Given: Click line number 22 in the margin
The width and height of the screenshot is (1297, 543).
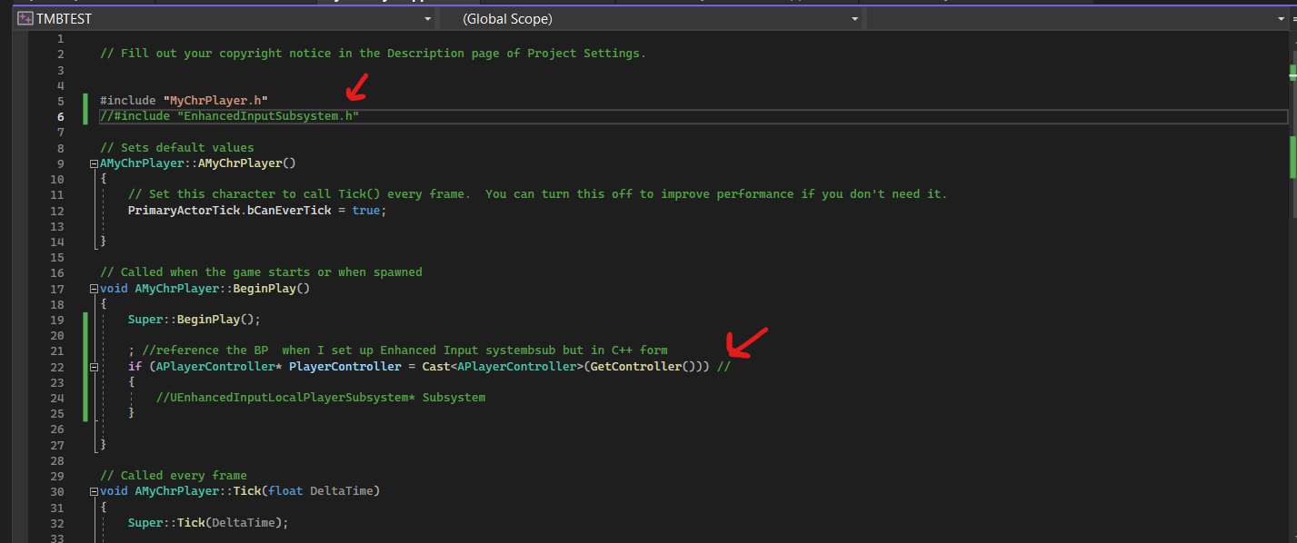Looking at the screenshot, I should [x=56, y=367].
